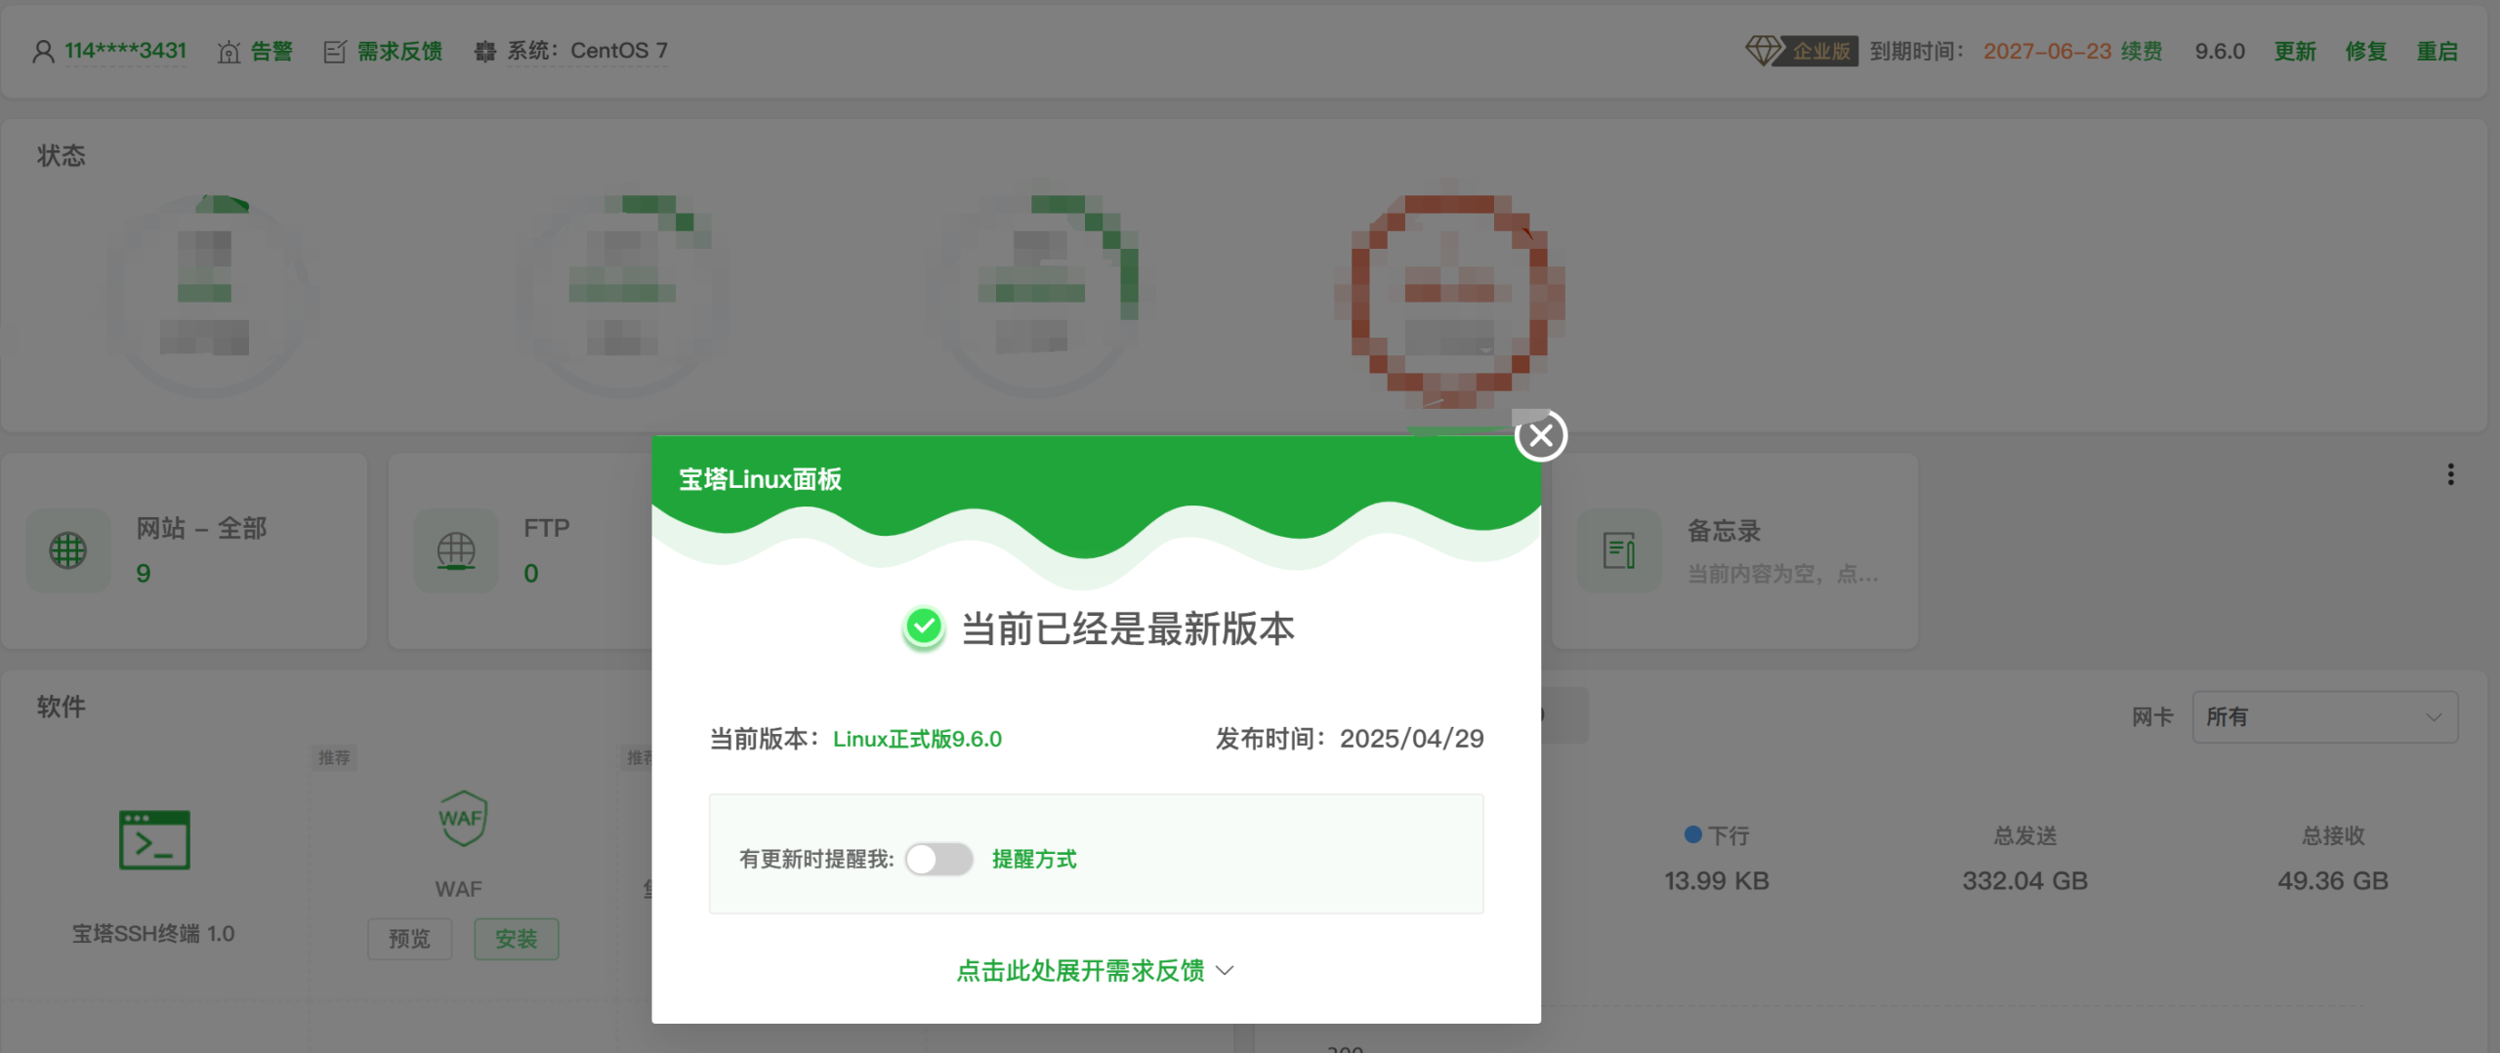Click the first status gauge circle
Image resolution: width=2500 pixels, height=1053 pixels.
[x=212, y=295]
